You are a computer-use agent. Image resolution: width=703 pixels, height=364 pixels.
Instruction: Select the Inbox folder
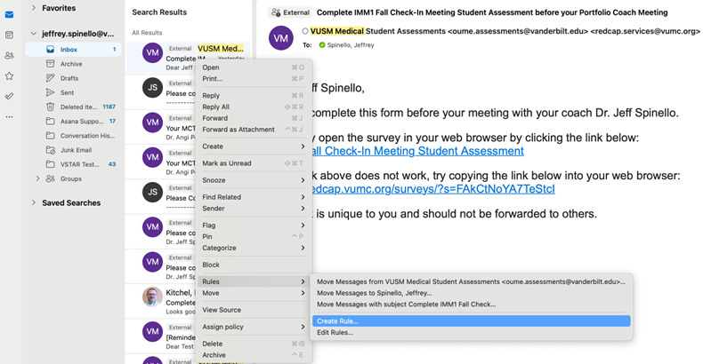pos(73,50)
